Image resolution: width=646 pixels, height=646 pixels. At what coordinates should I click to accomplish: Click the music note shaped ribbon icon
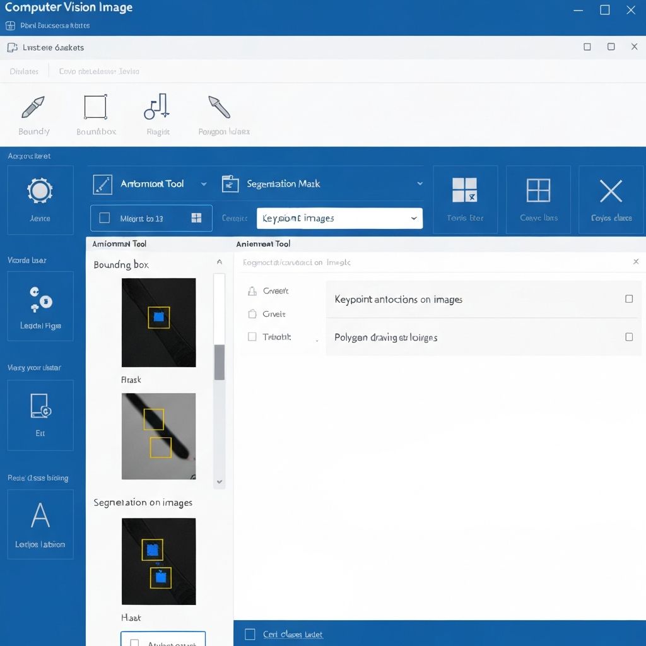156,107
